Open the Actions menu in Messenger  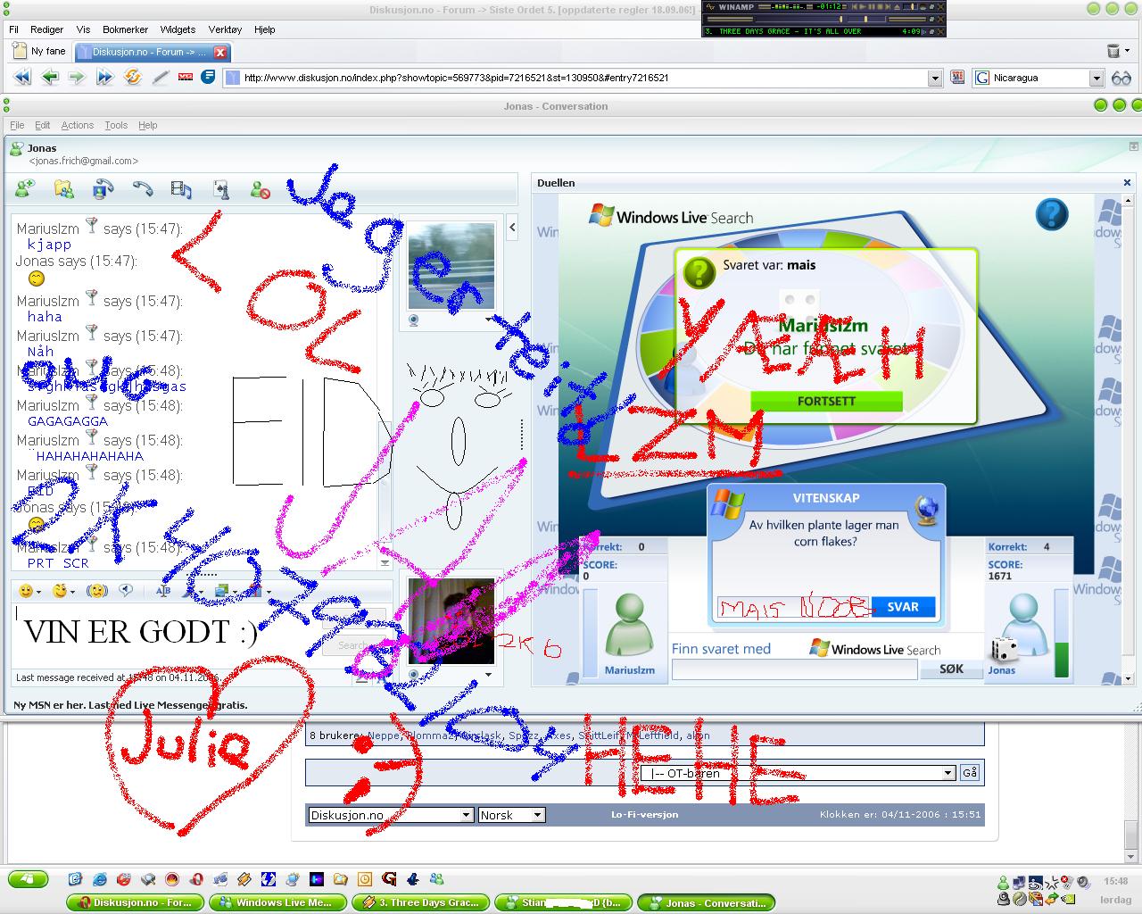pos(77,125)
